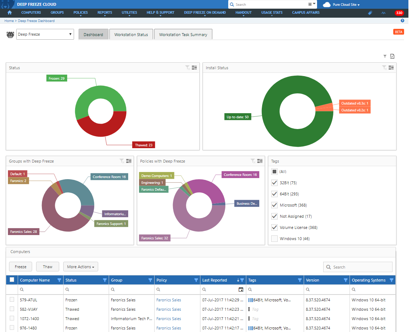This screenshot has height=332, width=416.
Task: Select the 579-ATUL row checkbox
Action: click(12, 300)
